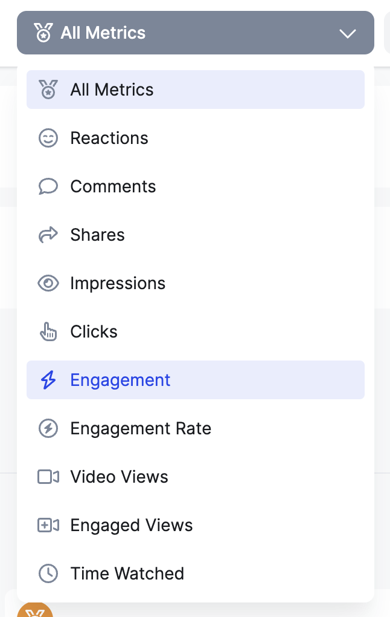This screenshot has height=617, width=390.
Task: Click the plus-camera Engaged Views icon
Action: tap(48, 525)
